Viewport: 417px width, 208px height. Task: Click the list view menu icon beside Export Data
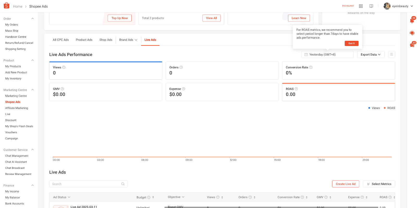click(391, 54)
